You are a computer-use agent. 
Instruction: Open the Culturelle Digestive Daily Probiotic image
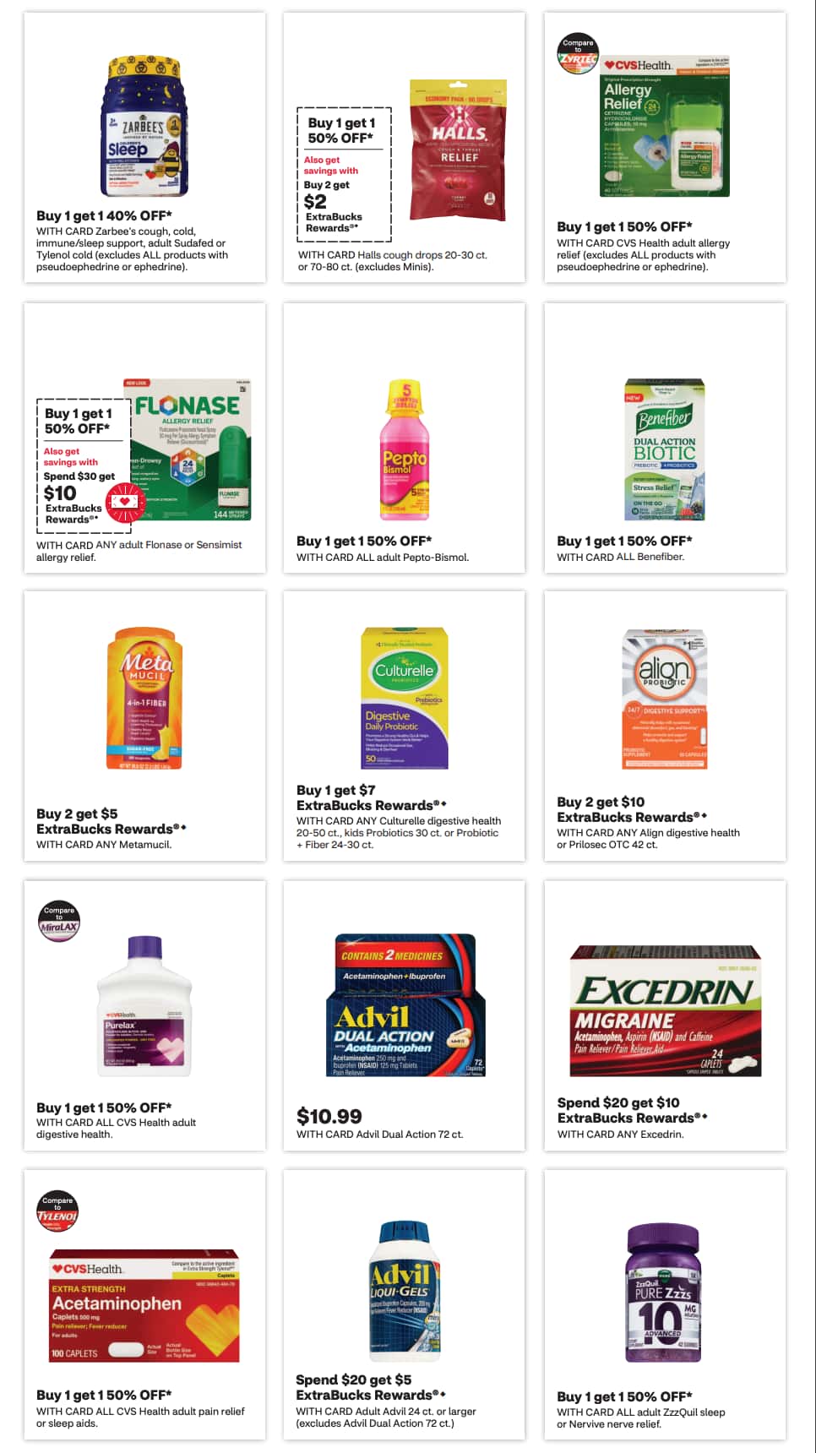point(405,698)
